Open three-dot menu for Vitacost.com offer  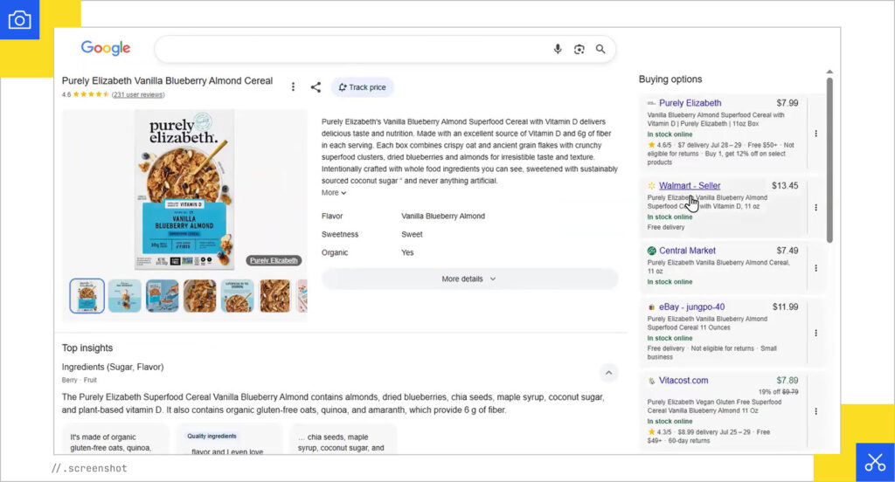815,410
